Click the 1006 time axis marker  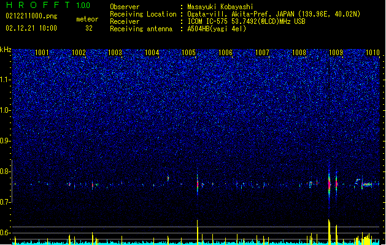[225, 53]
